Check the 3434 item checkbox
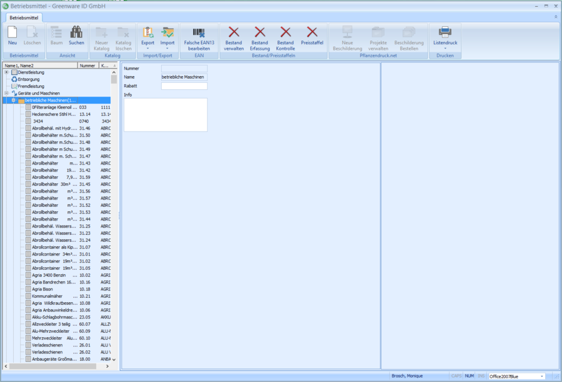 click(x=28, y=122)
